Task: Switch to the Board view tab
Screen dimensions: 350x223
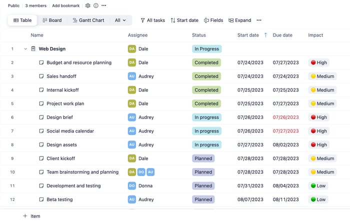Action: (52, 20)
